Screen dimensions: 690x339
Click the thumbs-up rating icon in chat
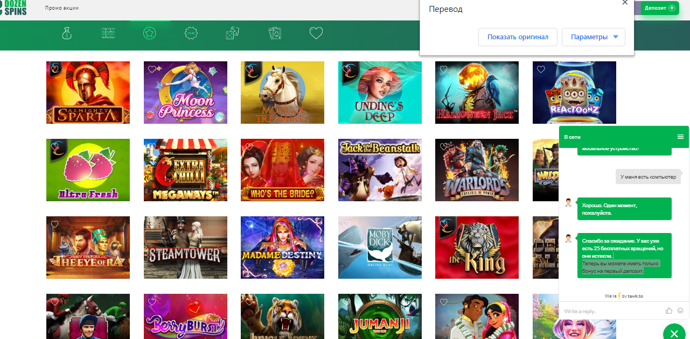pyautogui.click(x=669, y=310)
